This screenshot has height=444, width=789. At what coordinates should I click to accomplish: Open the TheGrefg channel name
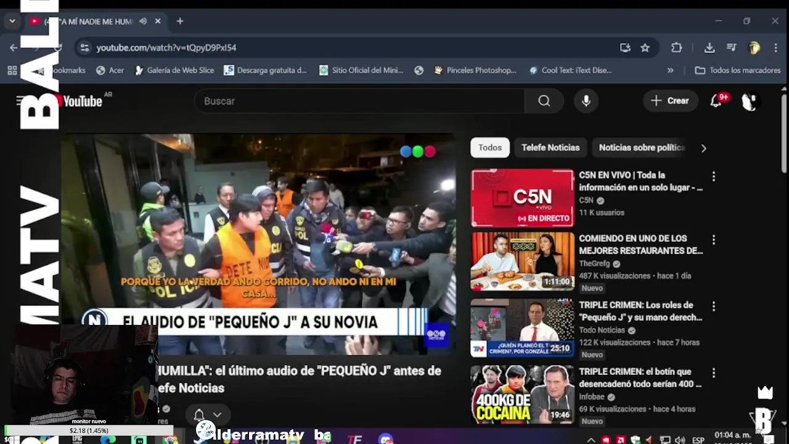point(594,263)
